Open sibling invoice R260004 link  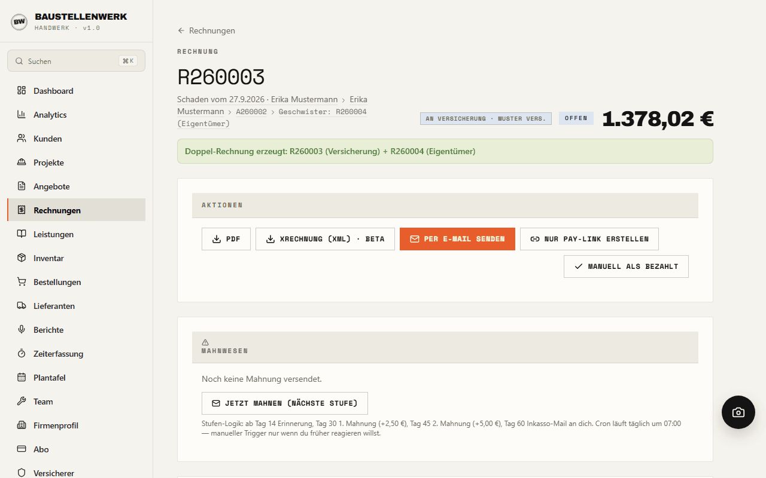[x=323, y=112]
